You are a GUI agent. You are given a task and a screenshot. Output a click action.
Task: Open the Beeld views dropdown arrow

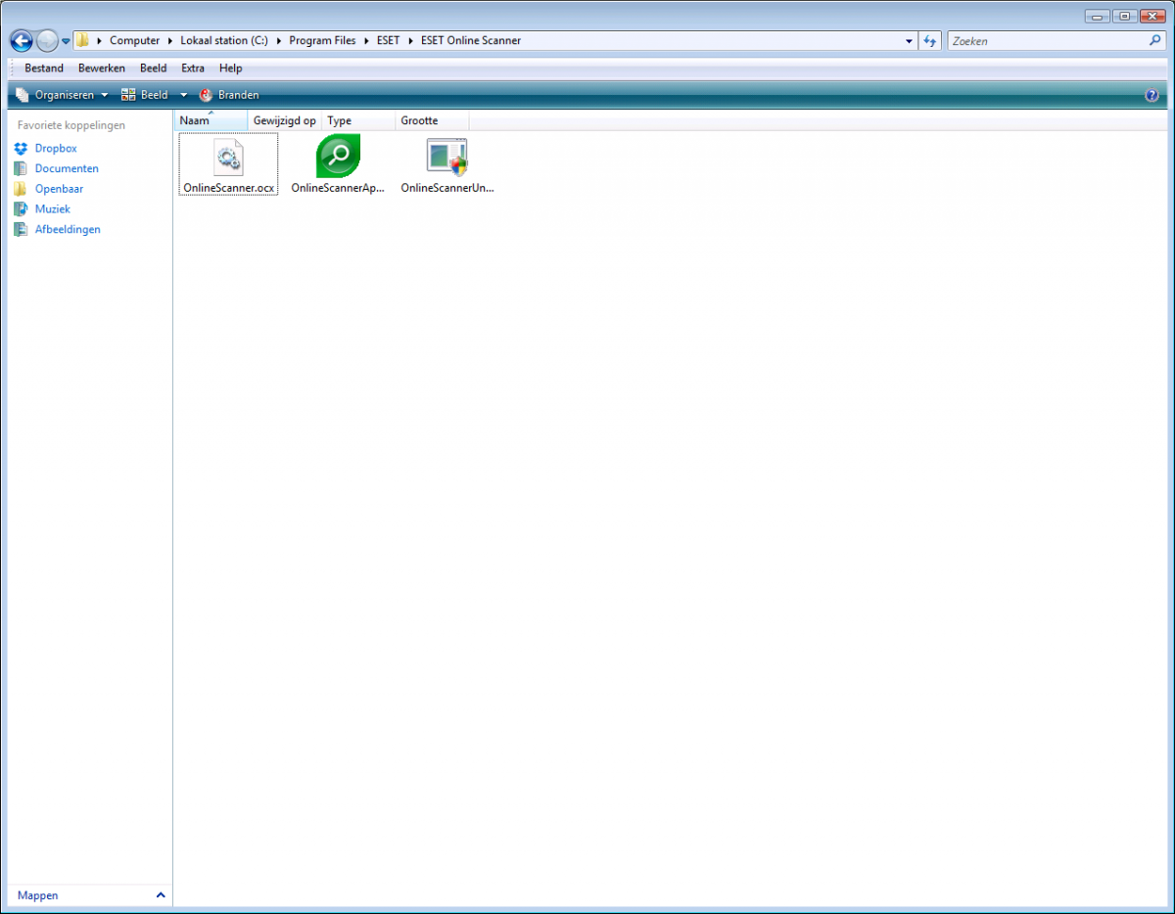point(183,95)
